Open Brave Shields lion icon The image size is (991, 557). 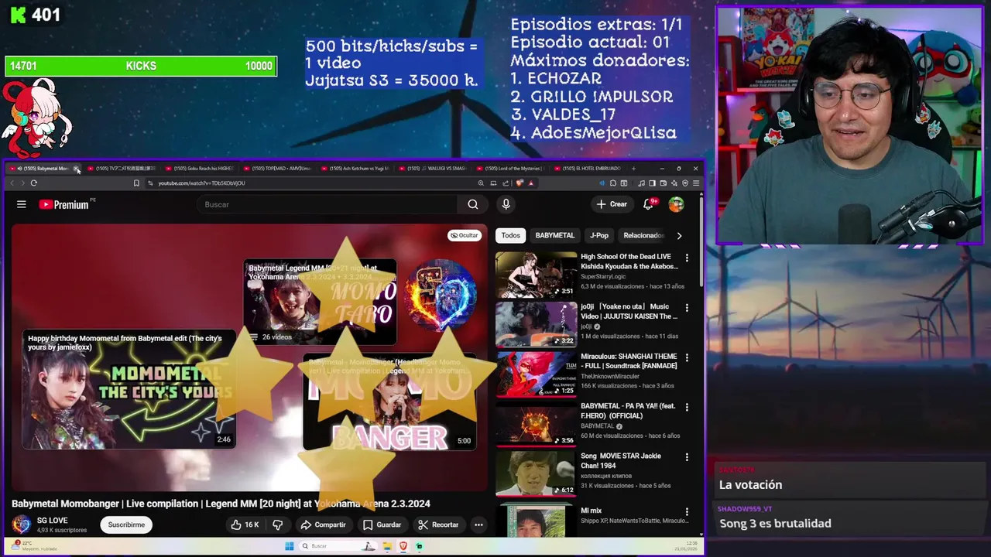tap(520, 183)
